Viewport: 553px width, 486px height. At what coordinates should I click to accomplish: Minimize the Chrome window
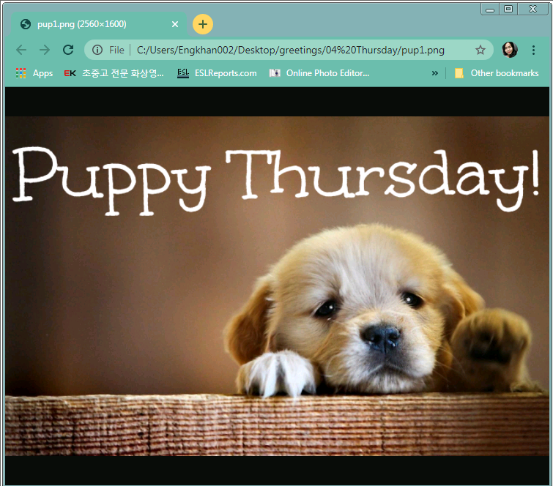coord(490,10)
